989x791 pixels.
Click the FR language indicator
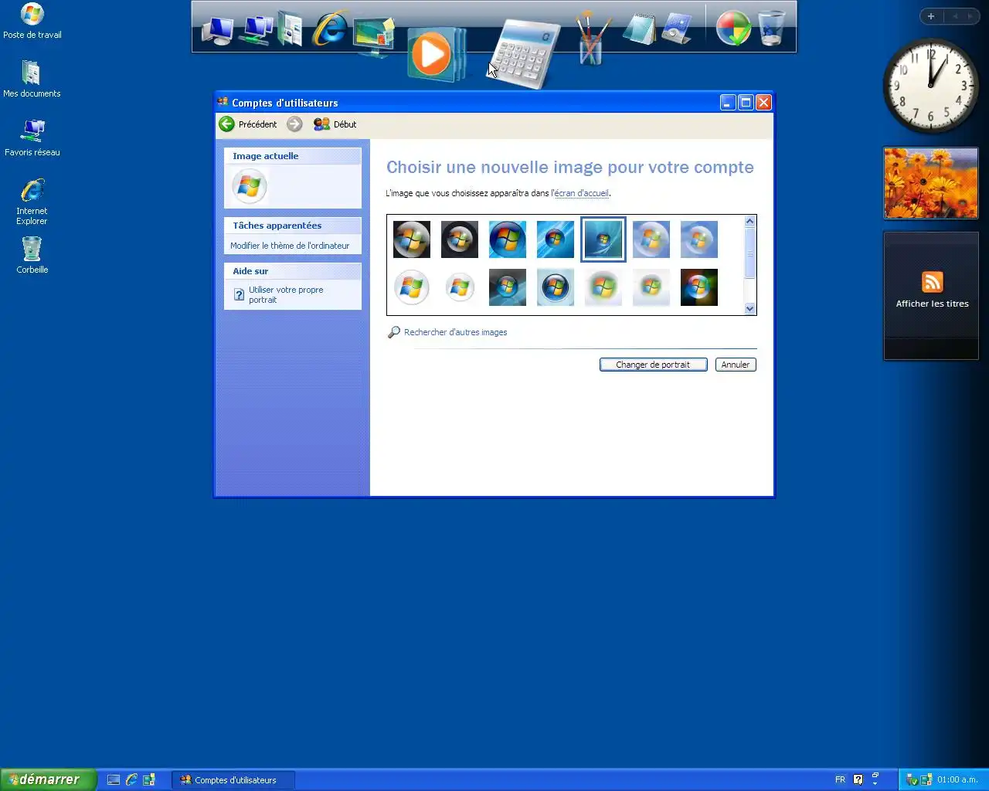tap(840, 780)
